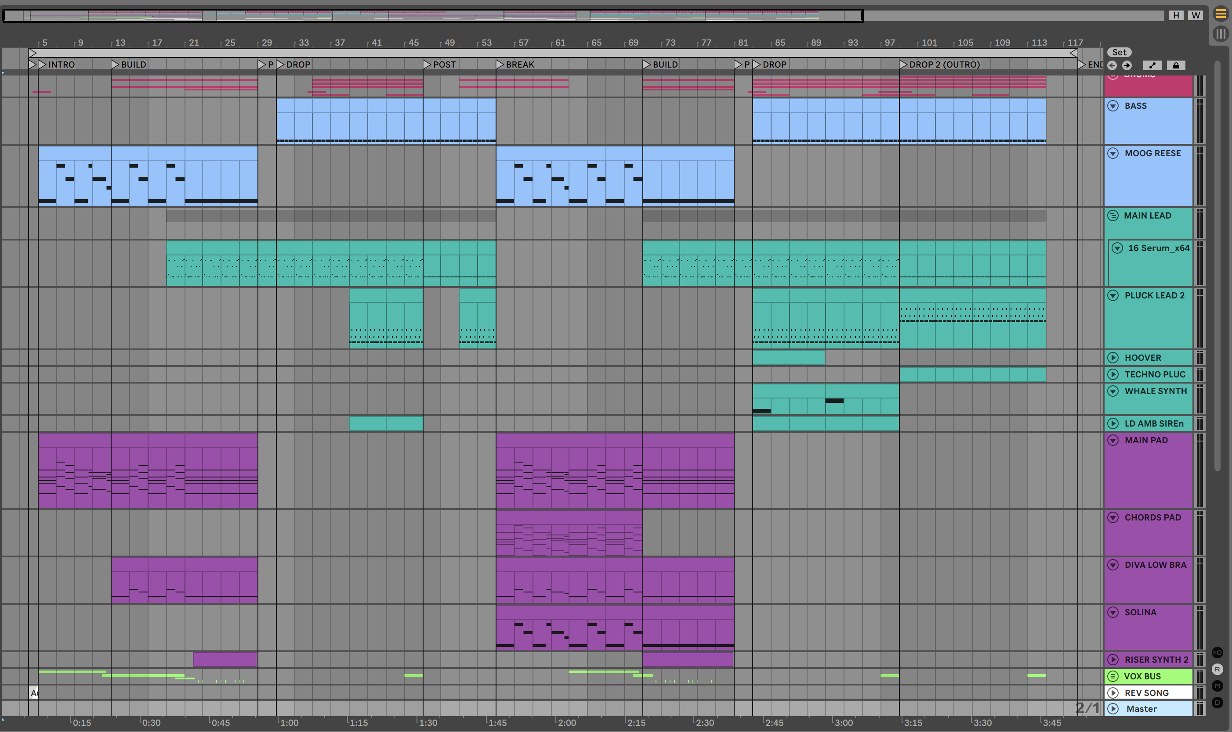Jump to previous locator arrow
Viewport: 1232px width, 732px height.
coord(1112,65)
